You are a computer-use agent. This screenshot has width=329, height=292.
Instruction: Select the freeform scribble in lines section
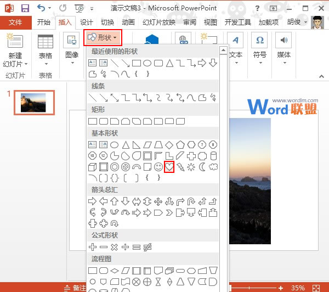(213, 98)
